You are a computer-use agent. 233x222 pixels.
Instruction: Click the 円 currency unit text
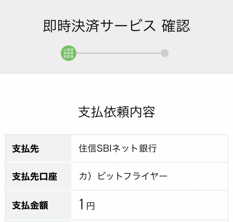pos(90,206)
